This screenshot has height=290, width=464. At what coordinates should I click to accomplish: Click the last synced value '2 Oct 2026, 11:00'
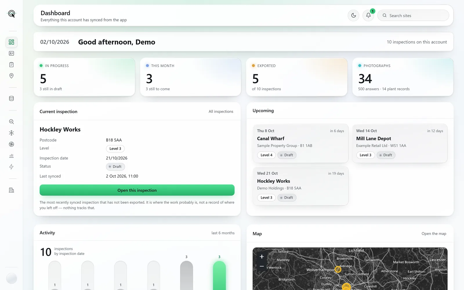pos(122,176)
